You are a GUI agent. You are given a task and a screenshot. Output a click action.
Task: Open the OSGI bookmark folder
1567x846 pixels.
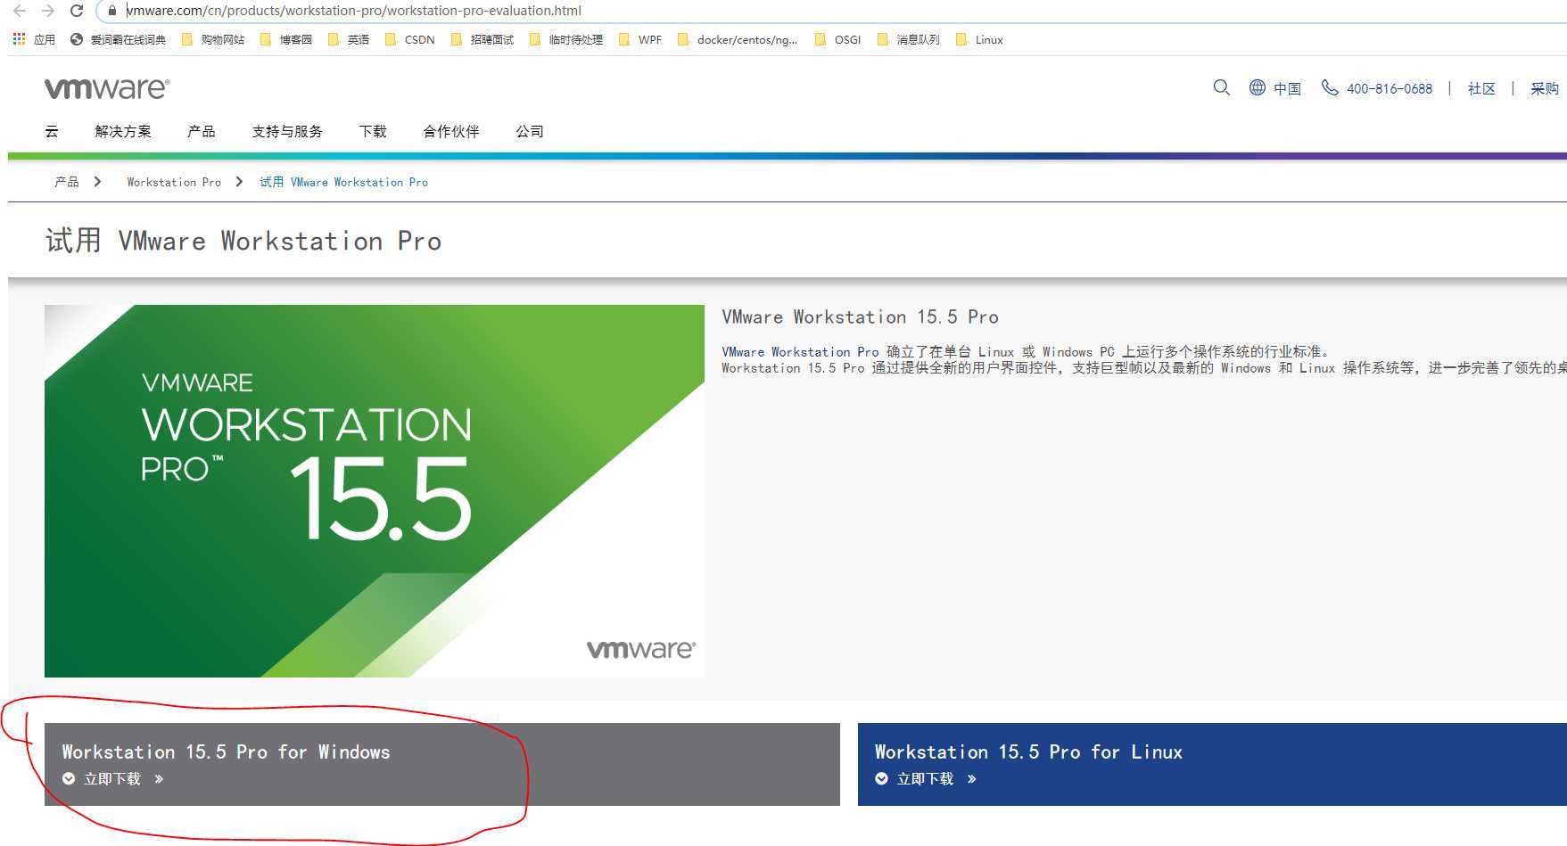[x=837, y=39]
